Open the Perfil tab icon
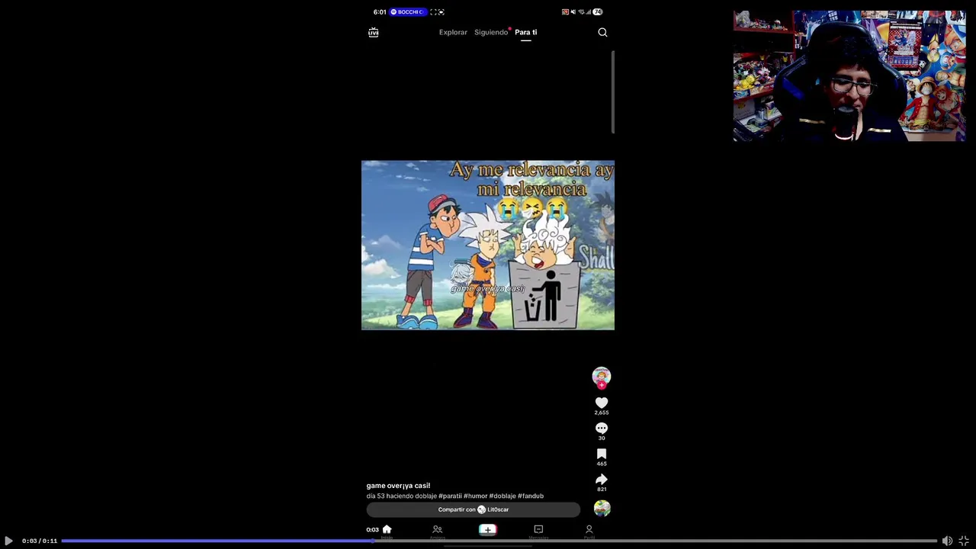Viewport: 976px width, 549px height. tap(589, 530)
